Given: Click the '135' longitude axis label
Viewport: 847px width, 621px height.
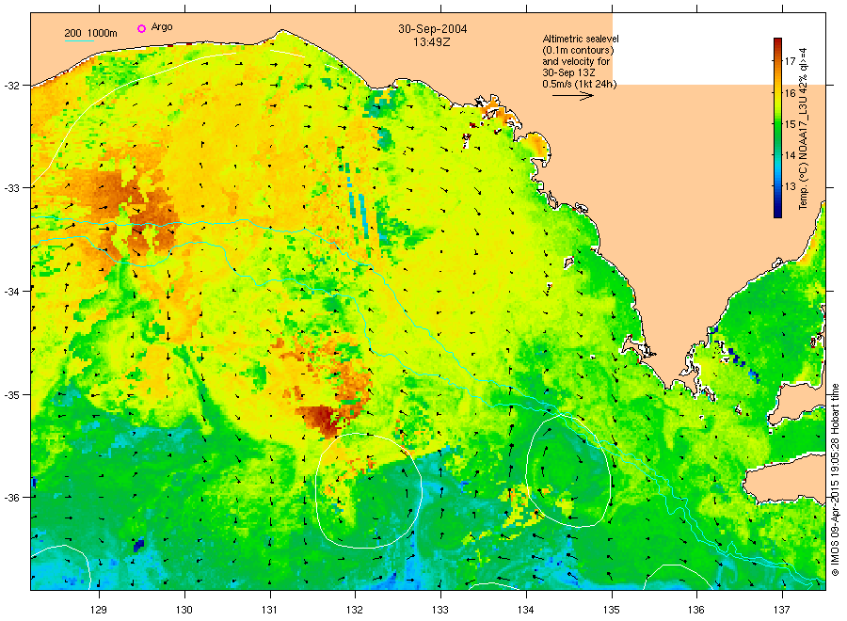Looking at the screenshot, I should 612,610.
